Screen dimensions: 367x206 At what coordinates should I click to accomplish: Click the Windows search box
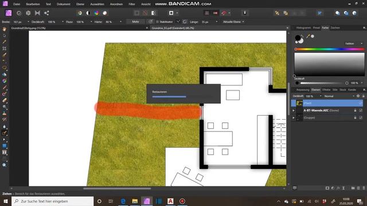coord(52,201)
